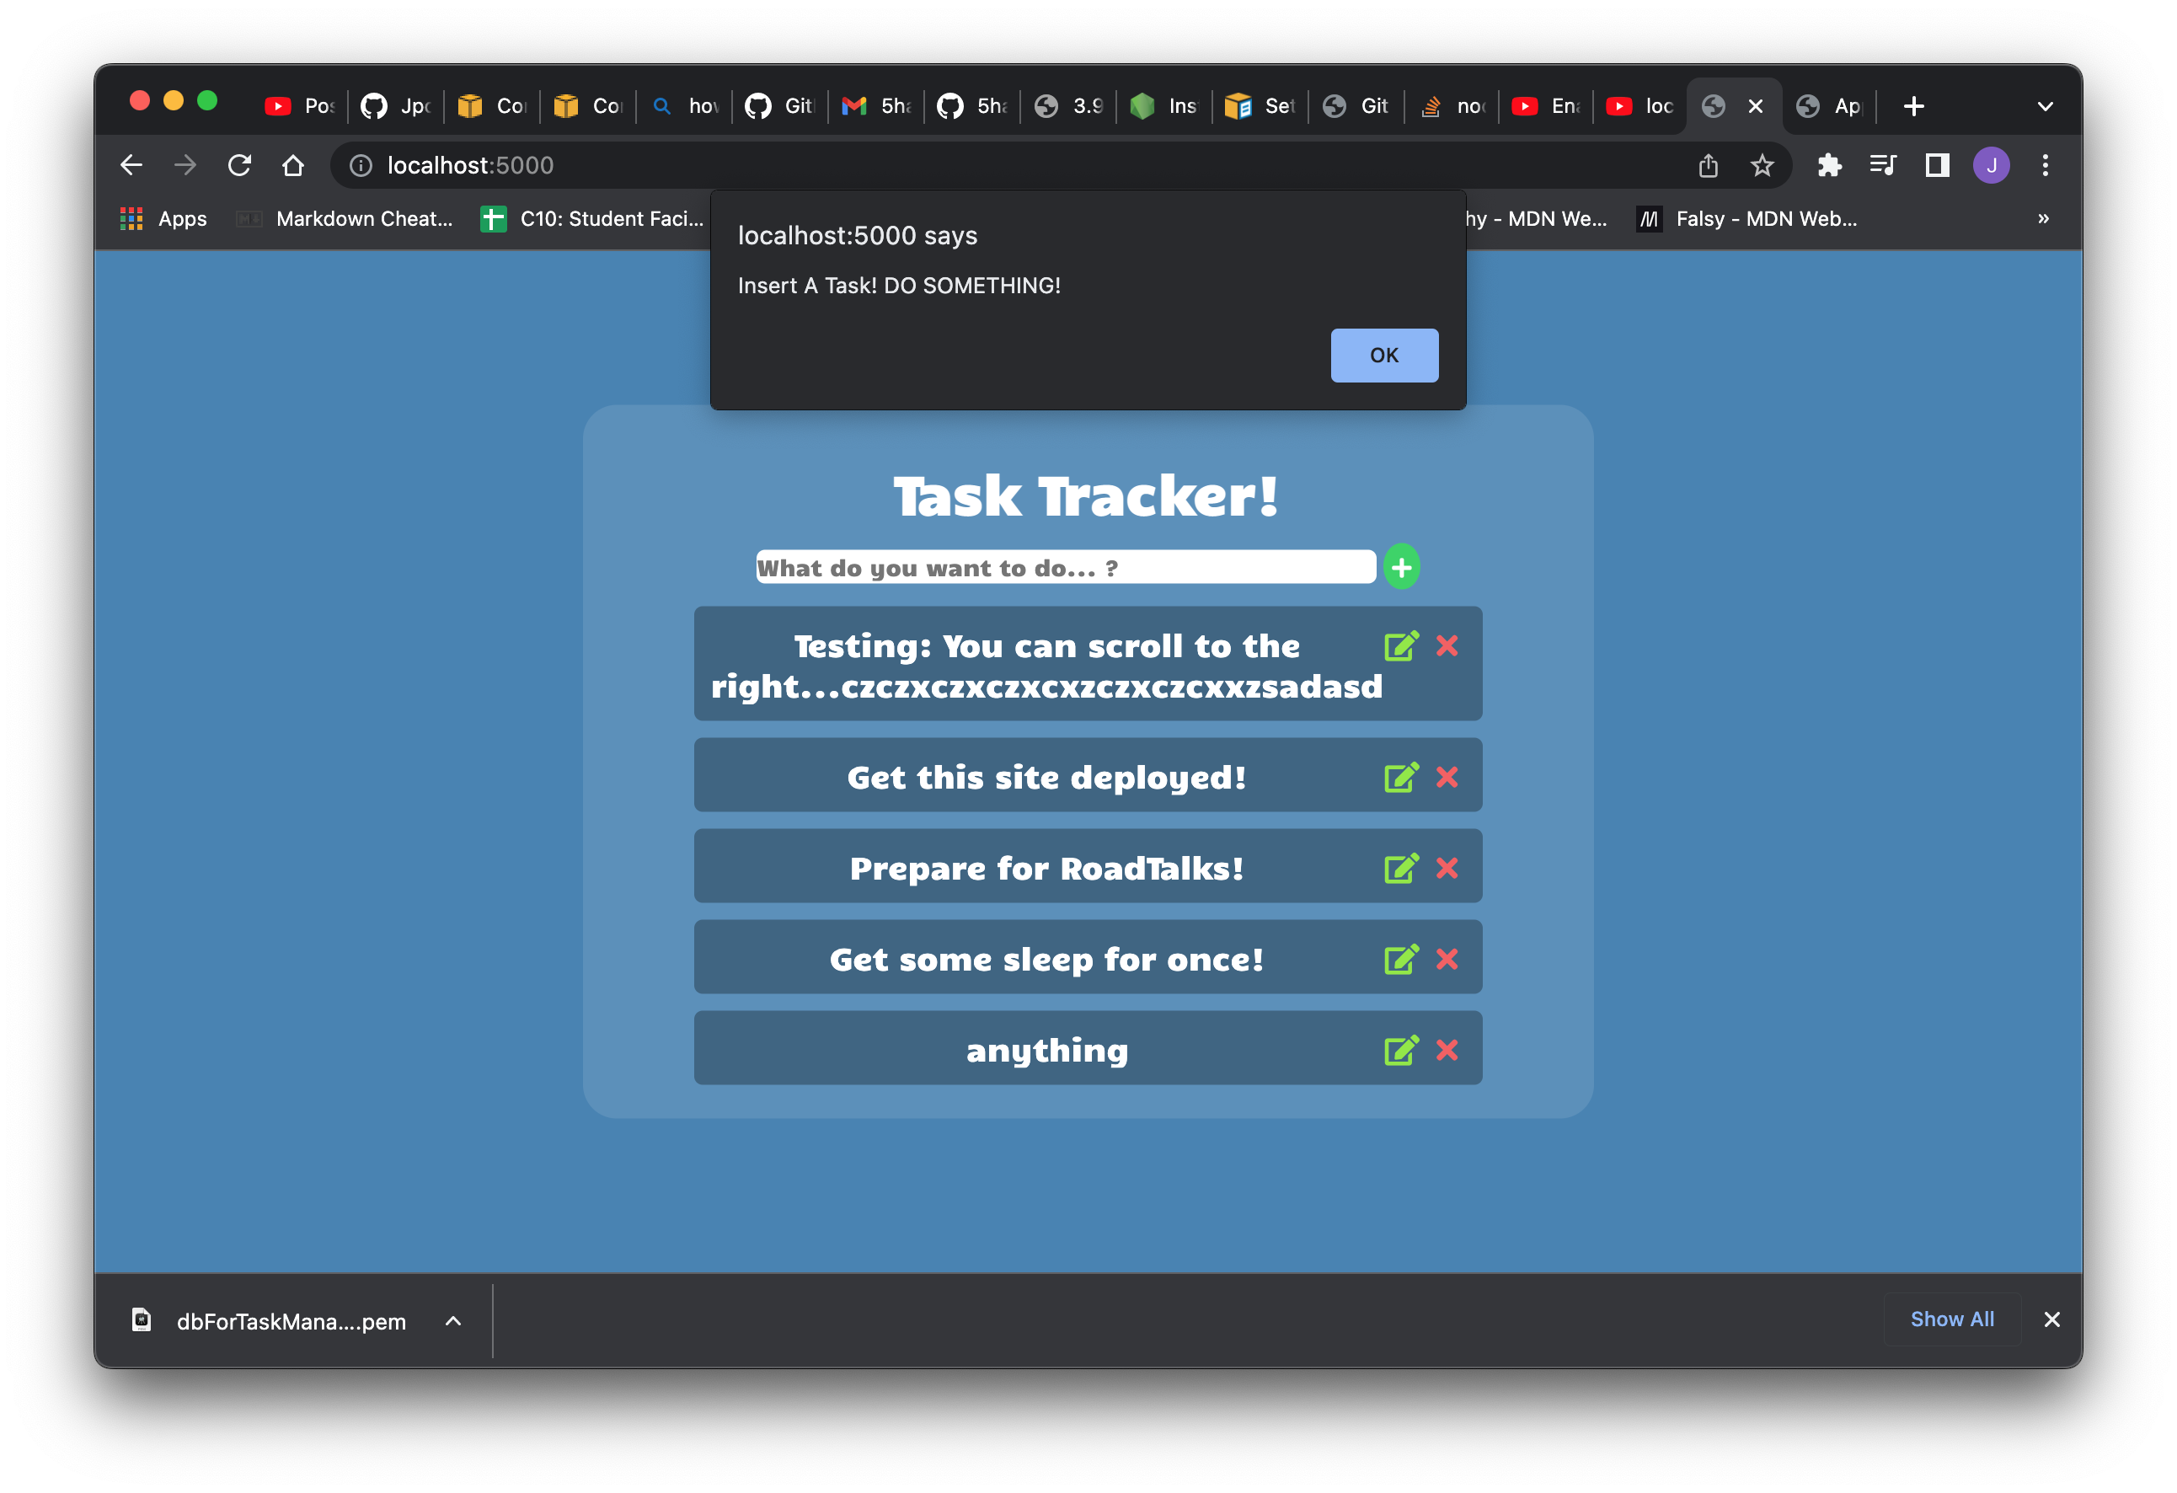The height and width of the screenshot is (1493, 2177).
Task: Edit the 'Testing: You can scroll' task
Action: (1400, 645)
